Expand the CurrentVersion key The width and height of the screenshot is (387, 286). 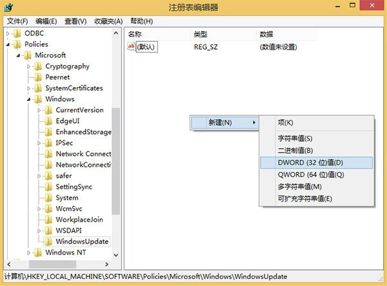click(x=39, y=110)
